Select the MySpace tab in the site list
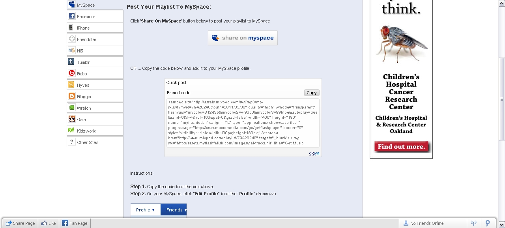This screenshot has width=505, height=228. click(95, 5)
